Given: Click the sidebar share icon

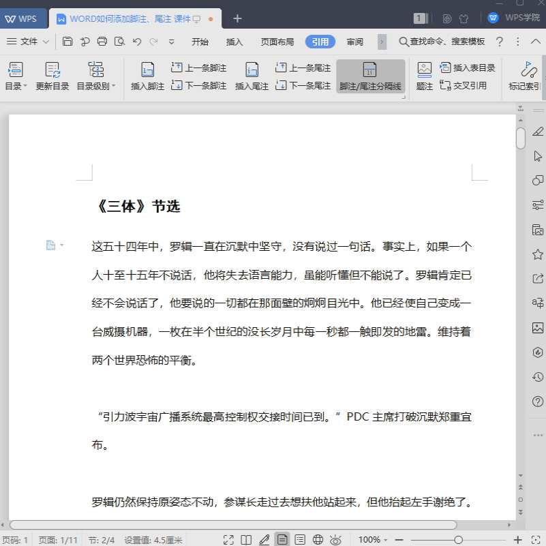Looking at the screenshot, I should tap(538, 278).
